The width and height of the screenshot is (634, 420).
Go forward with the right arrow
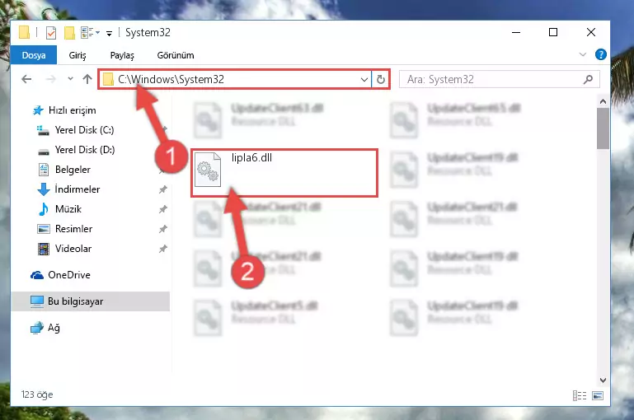[51, 79]
